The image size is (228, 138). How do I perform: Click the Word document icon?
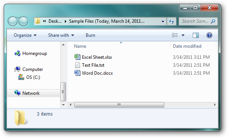pos(77,73)
